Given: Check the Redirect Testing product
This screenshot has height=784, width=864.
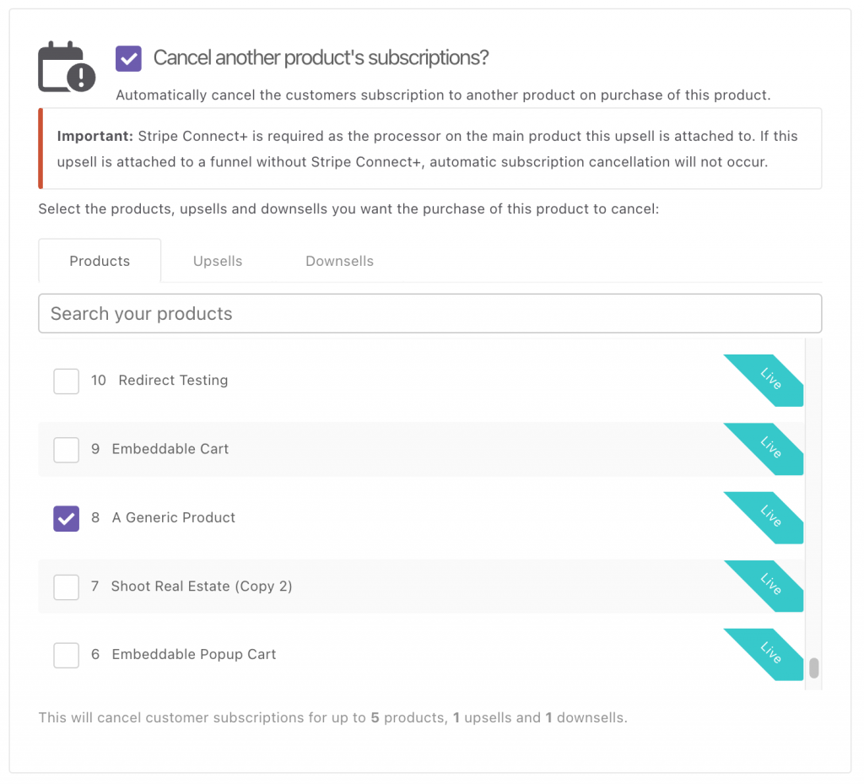Looking at the screenshot, I should tap(66, 381).
